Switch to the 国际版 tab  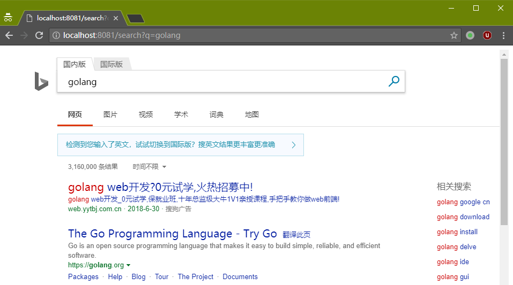111,64
